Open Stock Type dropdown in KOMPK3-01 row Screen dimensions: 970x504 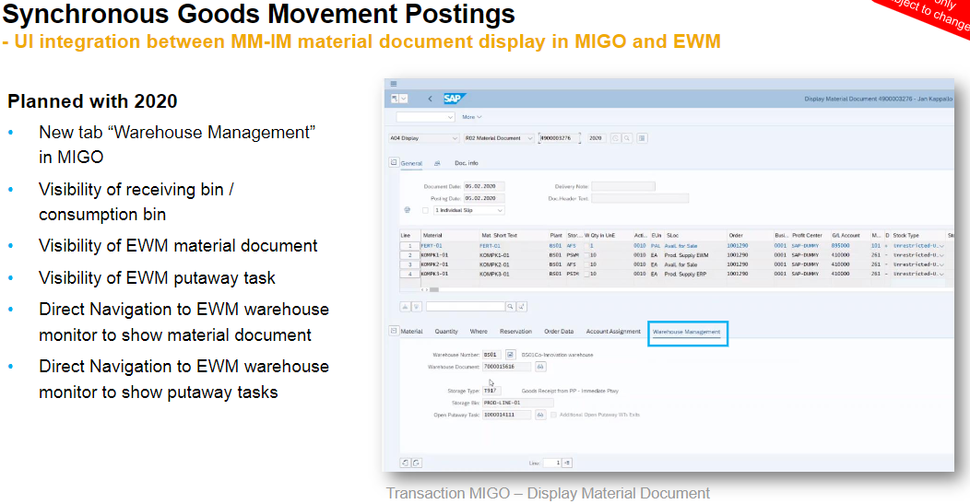pos(941,274)
